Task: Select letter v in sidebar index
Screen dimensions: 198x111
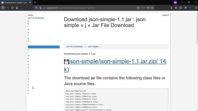Action: pyautogui.click(x=28, y=82)
